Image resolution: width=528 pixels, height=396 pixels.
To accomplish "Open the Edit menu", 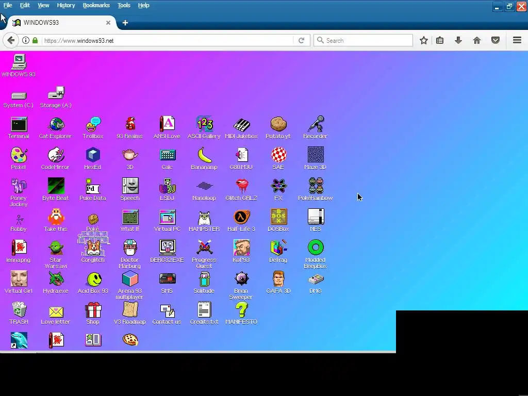I will [25, 5].
